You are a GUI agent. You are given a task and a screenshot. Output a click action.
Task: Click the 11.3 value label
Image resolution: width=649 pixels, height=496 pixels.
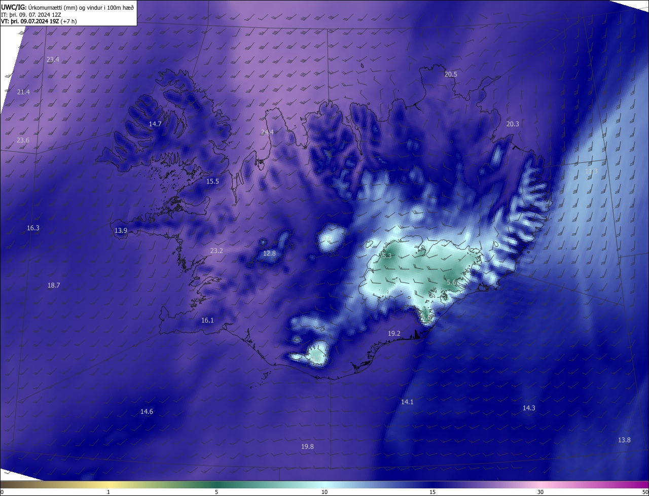[591, 171]
